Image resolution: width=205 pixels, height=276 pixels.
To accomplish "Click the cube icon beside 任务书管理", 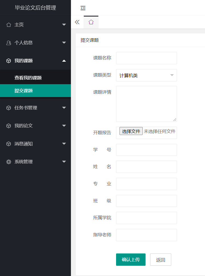I will pyautogui.click(x=9, y=108).
